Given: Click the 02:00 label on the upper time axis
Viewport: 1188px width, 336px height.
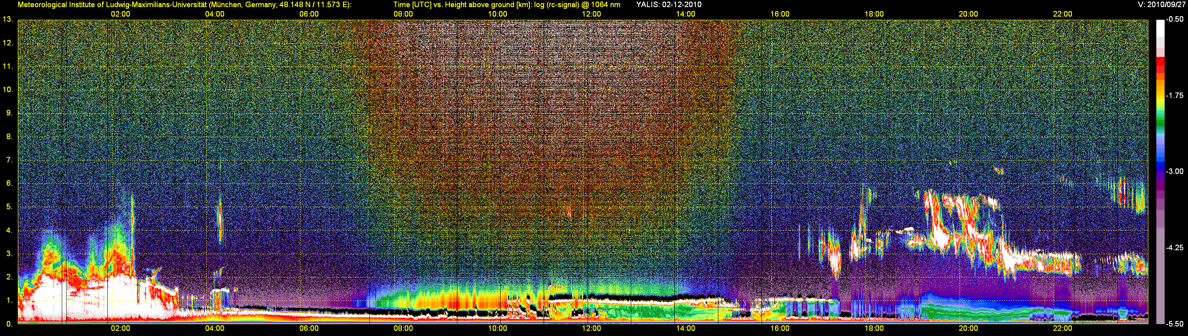Looking at the screenshot, I should click(121, 14).
